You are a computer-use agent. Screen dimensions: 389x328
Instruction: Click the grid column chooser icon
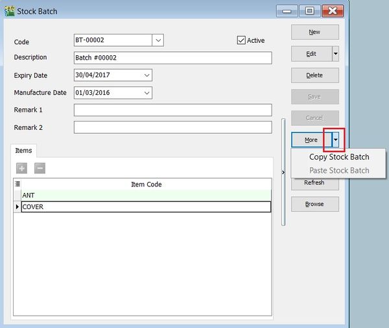pos(18,184)
